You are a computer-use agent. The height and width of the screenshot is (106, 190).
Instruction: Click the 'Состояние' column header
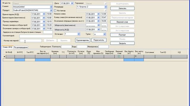pyautogui.click(x=149, y=52)
